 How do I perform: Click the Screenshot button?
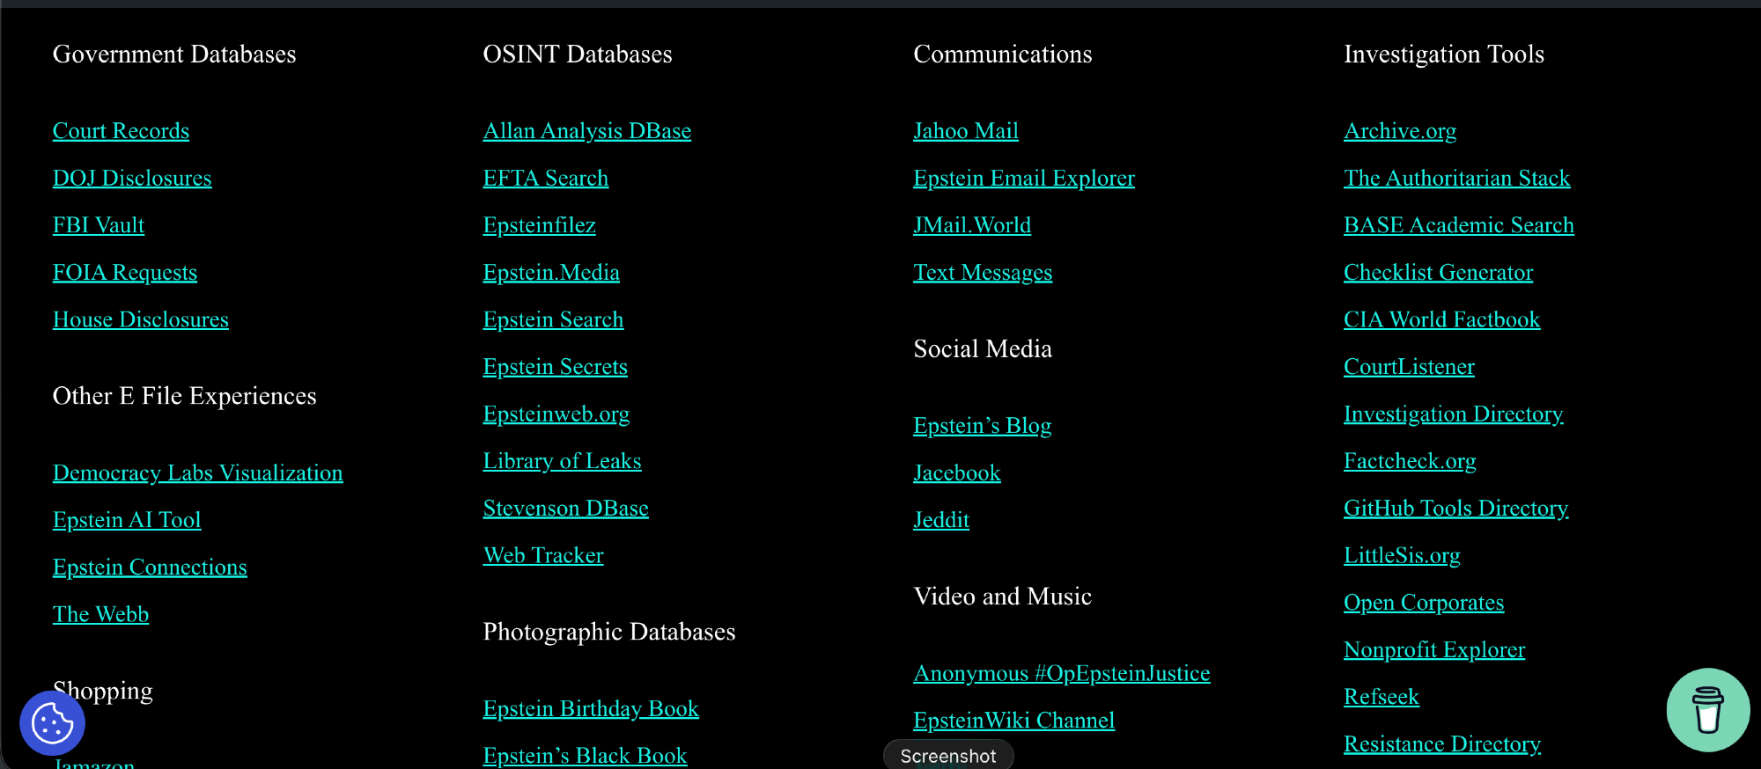pos(947,756)
